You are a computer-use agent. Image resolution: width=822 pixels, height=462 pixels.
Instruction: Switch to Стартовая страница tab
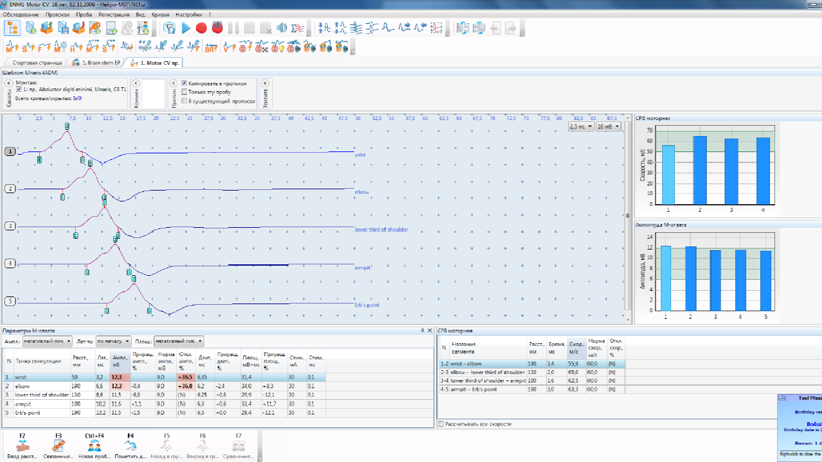tap(33, 63)
